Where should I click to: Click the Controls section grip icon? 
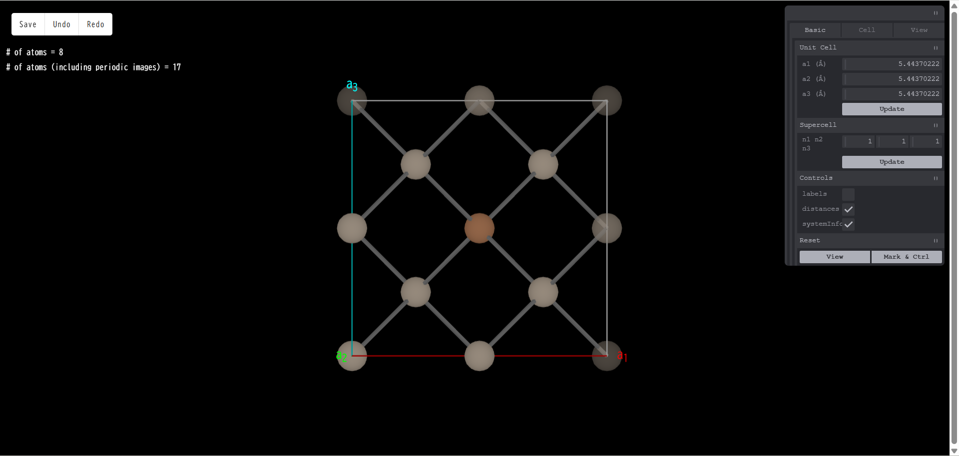935,178
